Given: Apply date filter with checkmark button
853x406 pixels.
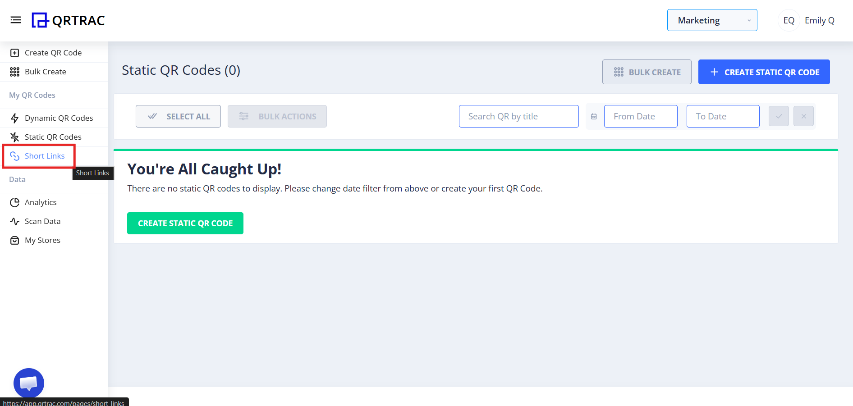Looking at the screenshot, I should (x=779, y=116).
